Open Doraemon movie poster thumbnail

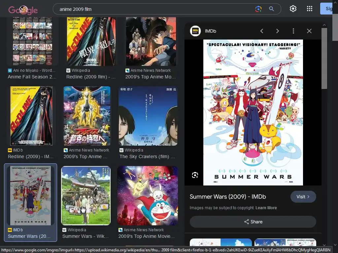tap(148, 196)
